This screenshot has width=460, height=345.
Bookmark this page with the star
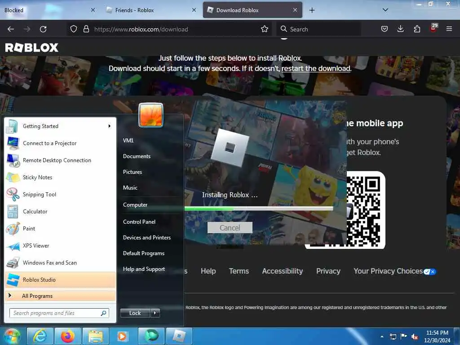click(x=264, y=29)
